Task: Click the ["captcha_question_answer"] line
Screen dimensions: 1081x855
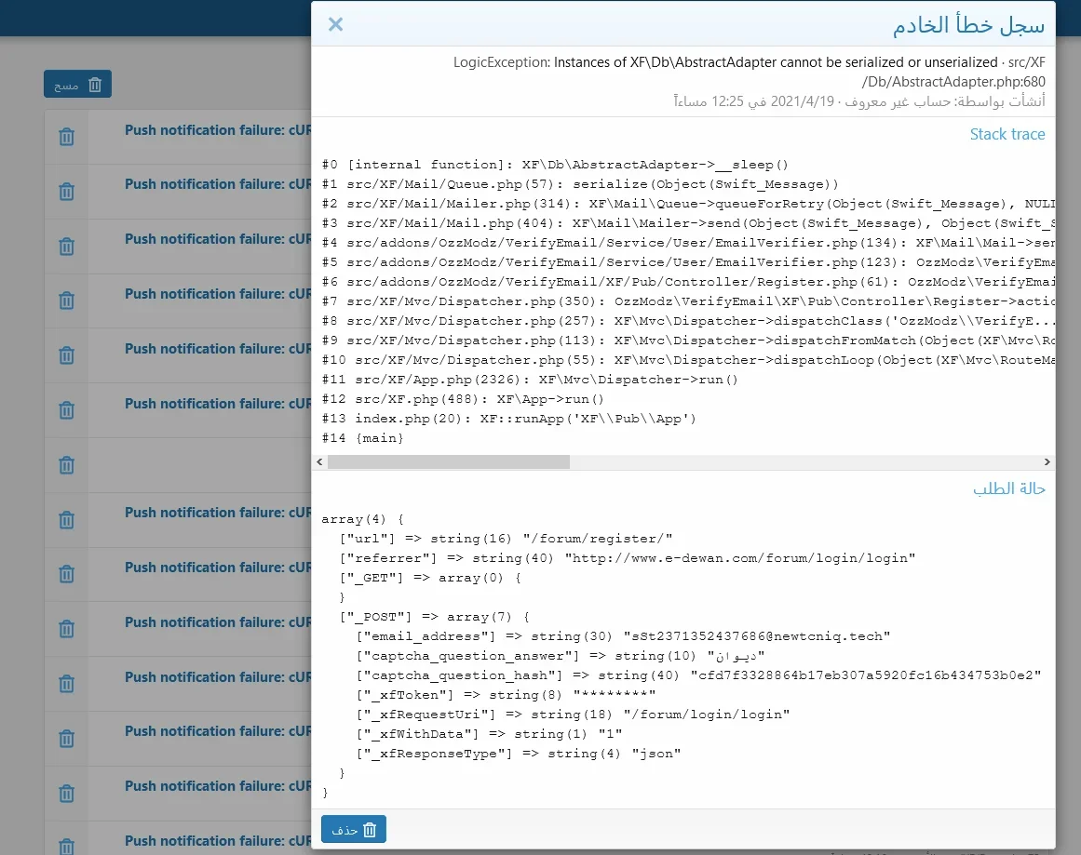Action: tap(561, 656)
